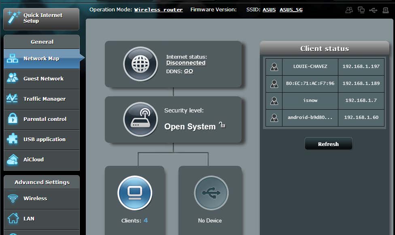Select client name isnow

pyautogui.click(x=310, y=100)
